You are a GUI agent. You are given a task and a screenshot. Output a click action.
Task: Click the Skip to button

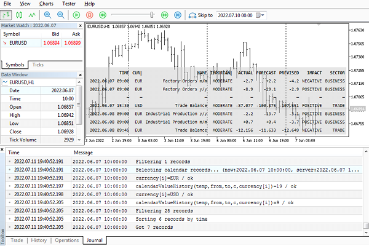(200, 15)
